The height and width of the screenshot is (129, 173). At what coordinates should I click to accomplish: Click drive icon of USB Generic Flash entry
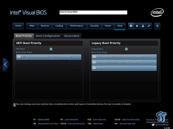(94, 62)
